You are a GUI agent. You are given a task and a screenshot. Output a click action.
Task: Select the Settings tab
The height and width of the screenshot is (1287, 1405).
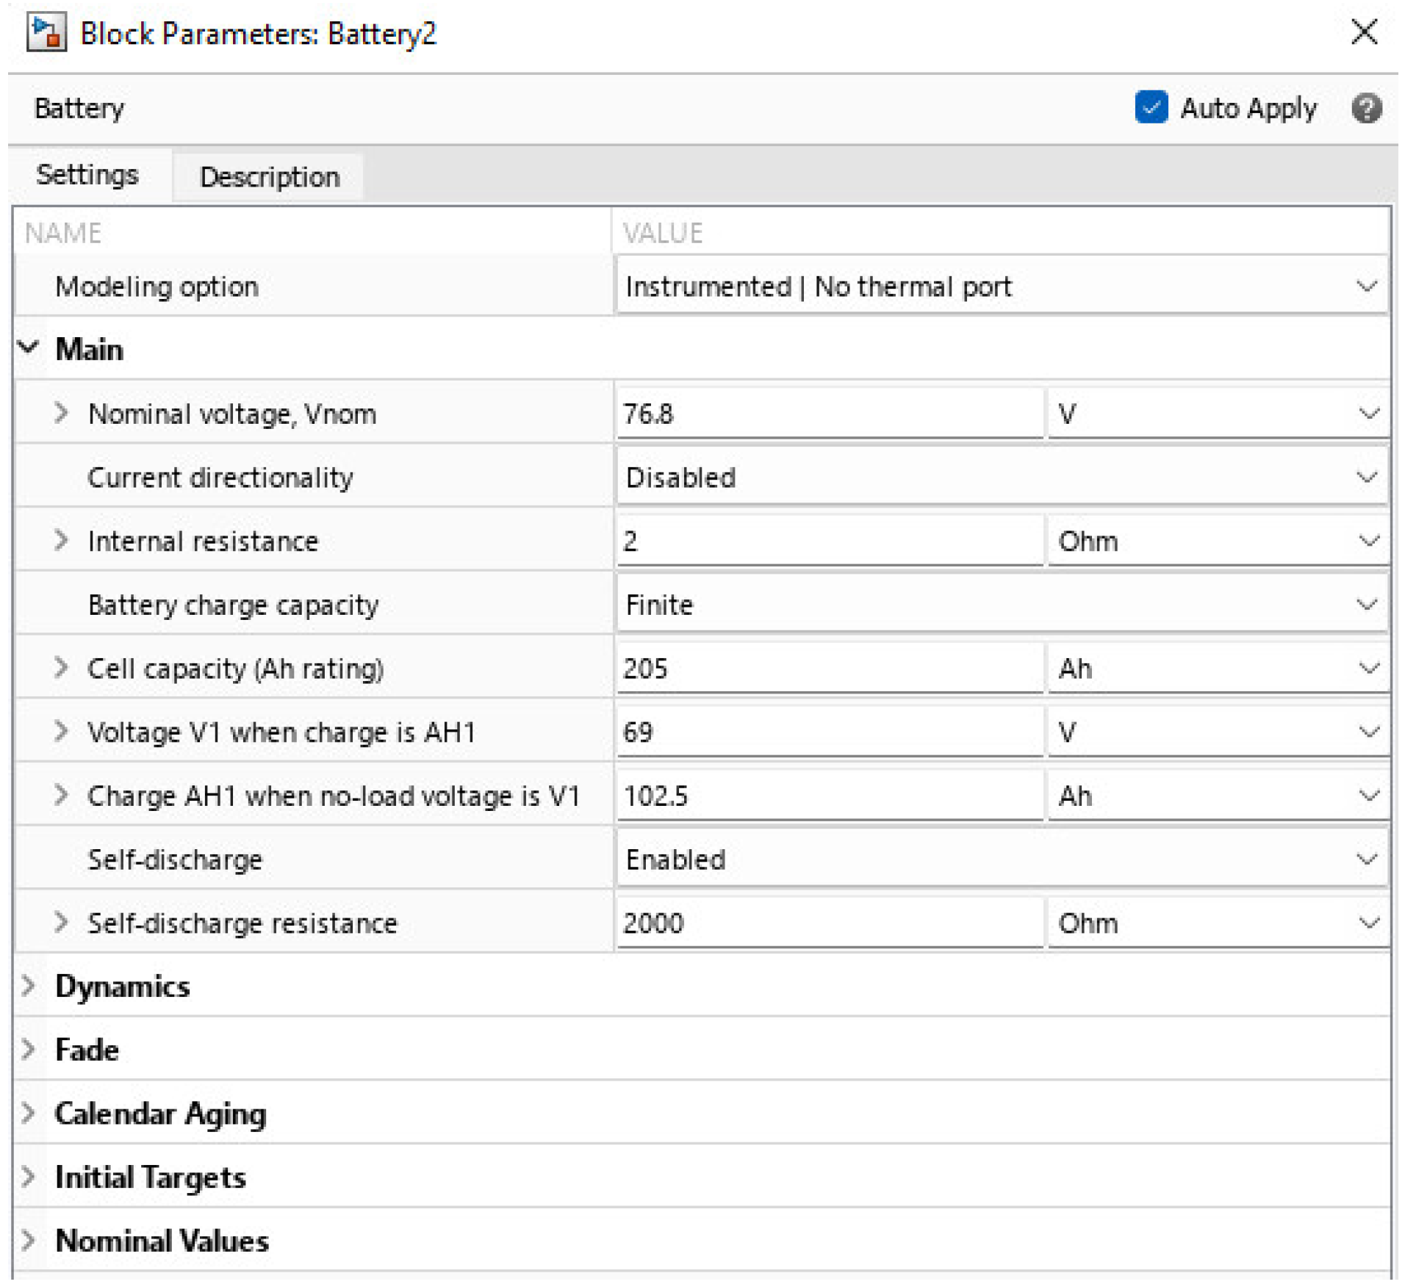click(x=87, y=175)
